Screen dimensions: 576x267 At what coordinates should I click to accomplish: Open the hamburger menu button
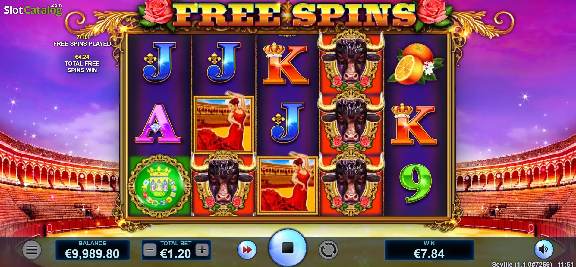(x=32, y=250)
